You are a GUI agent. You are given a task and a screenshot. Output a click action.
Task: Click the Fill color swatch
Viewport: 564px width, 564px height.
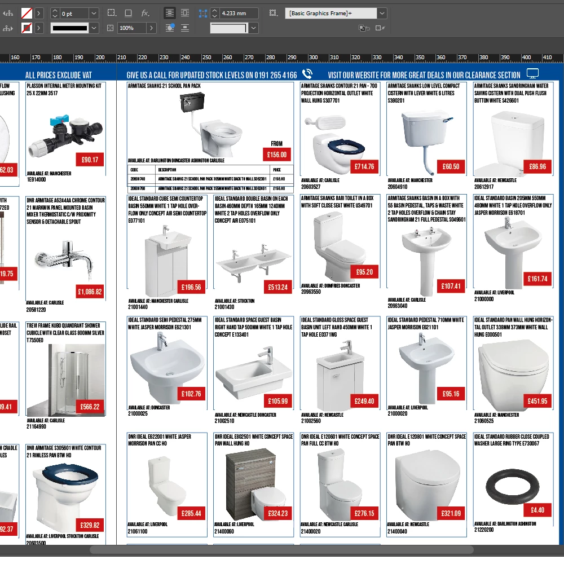tap(27, 14)
